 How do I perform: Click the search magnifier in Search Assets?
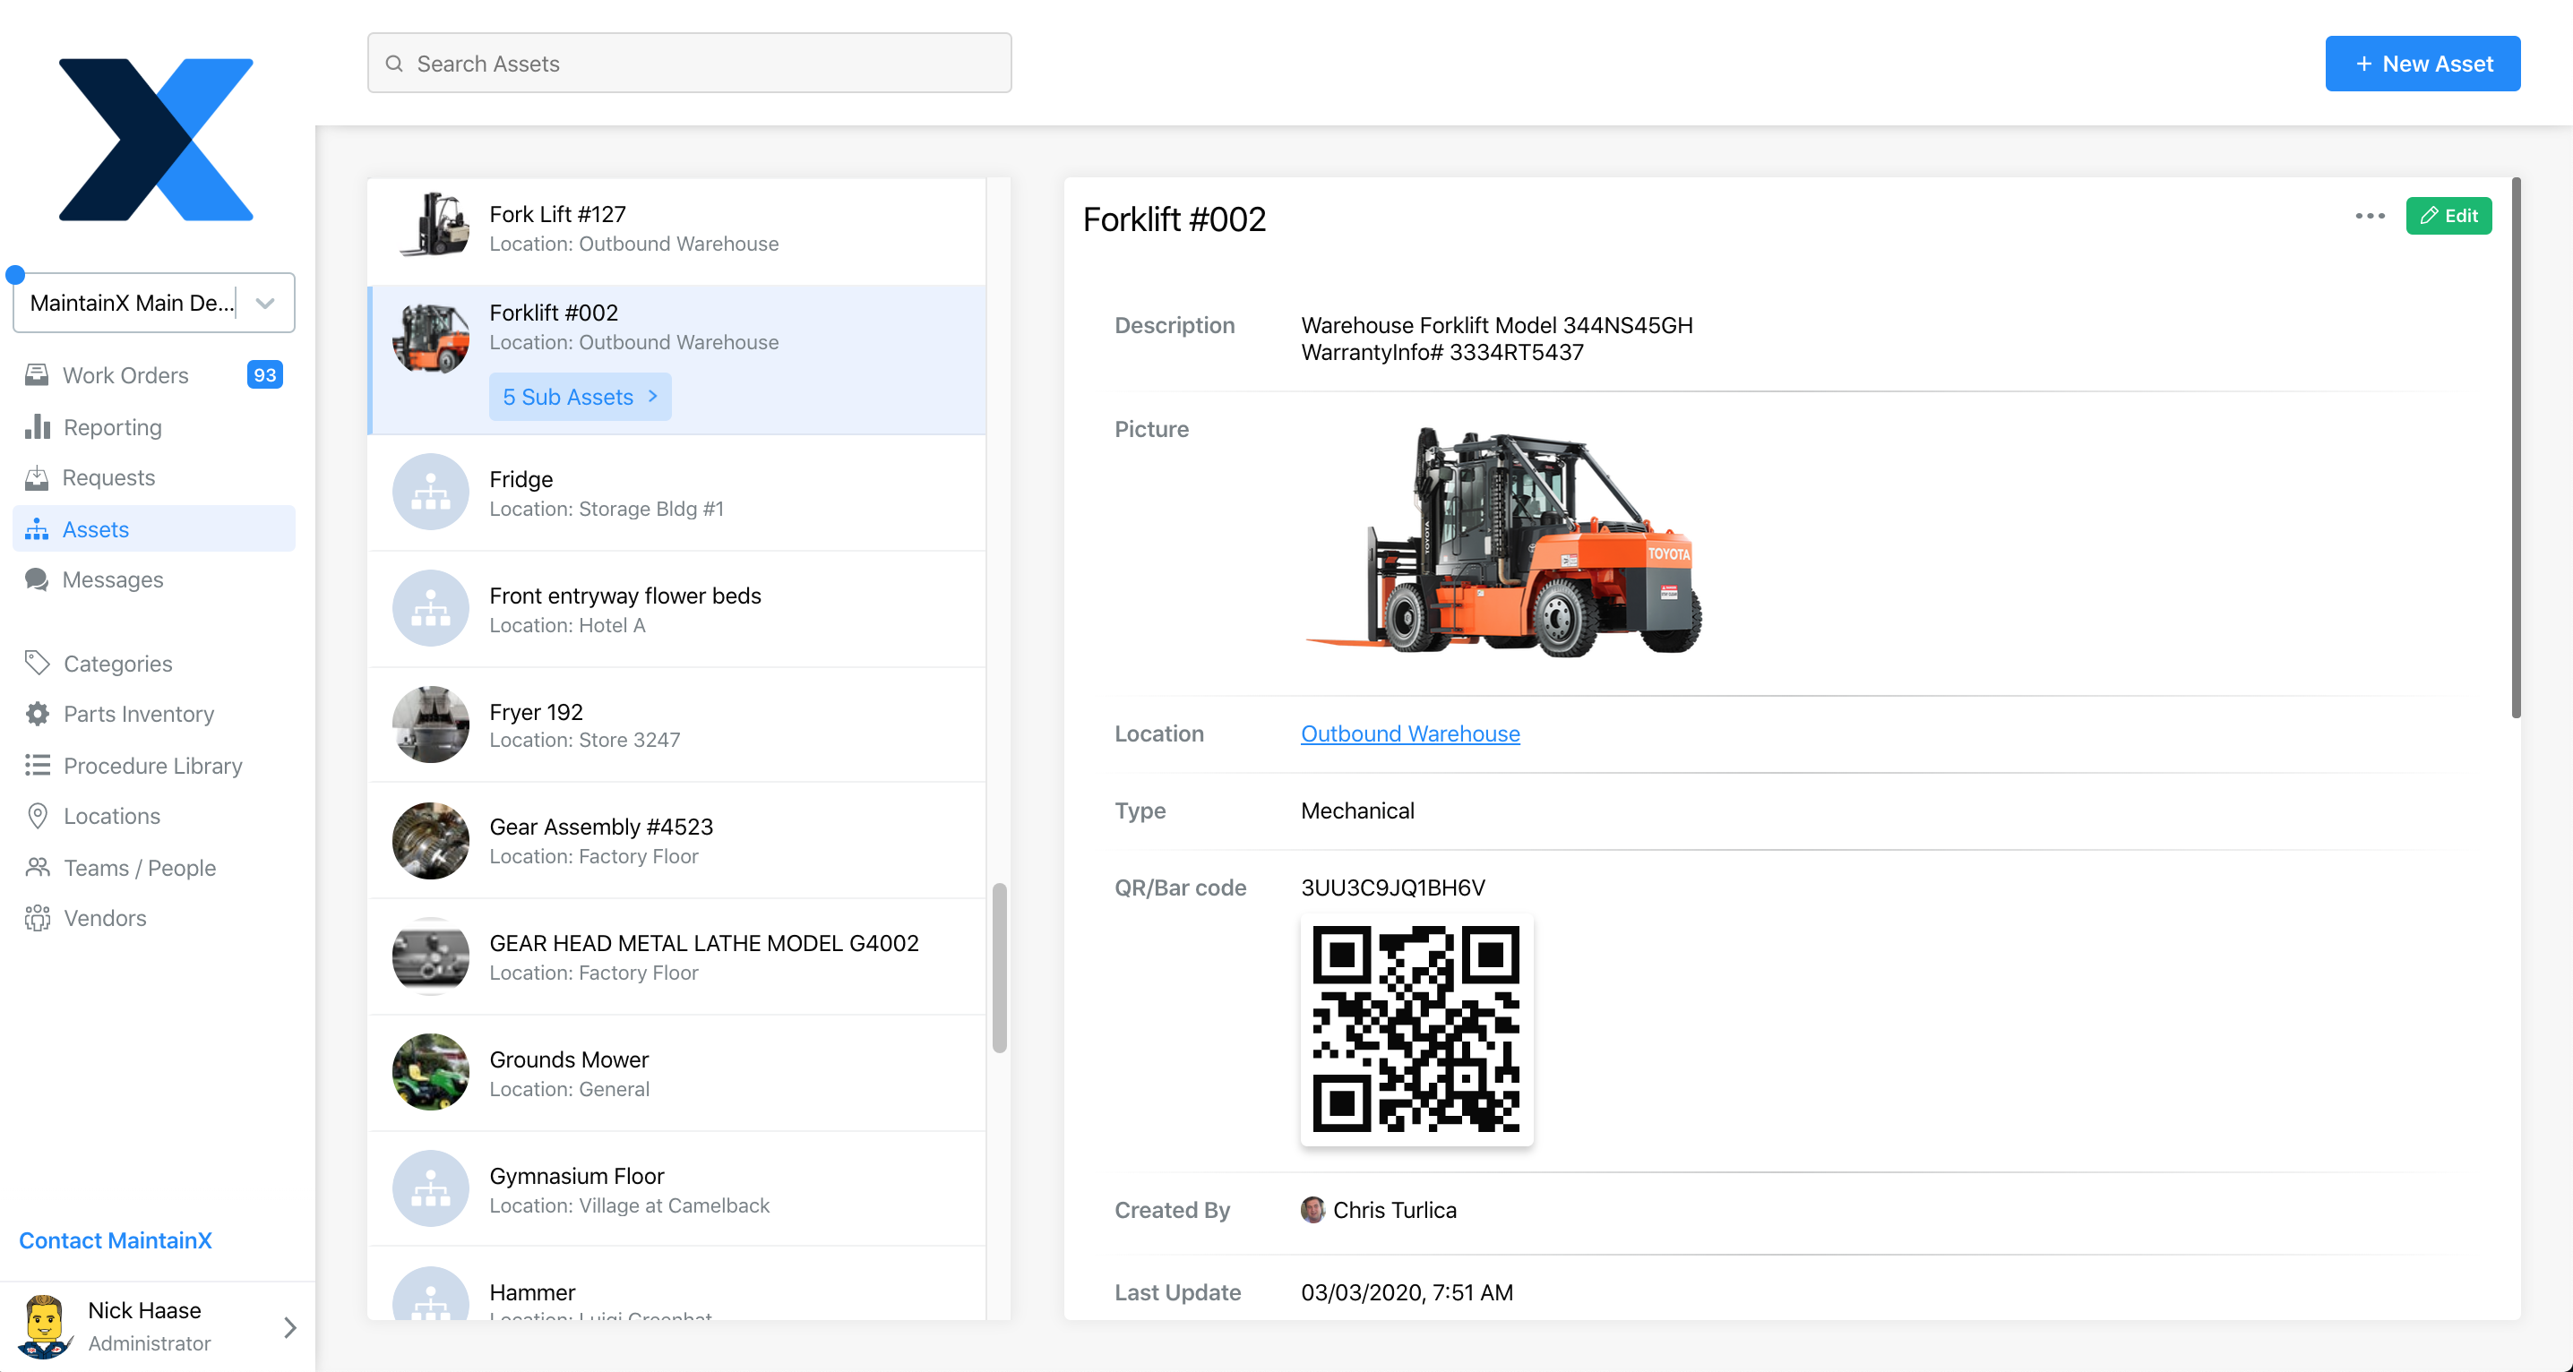point(396,63)
